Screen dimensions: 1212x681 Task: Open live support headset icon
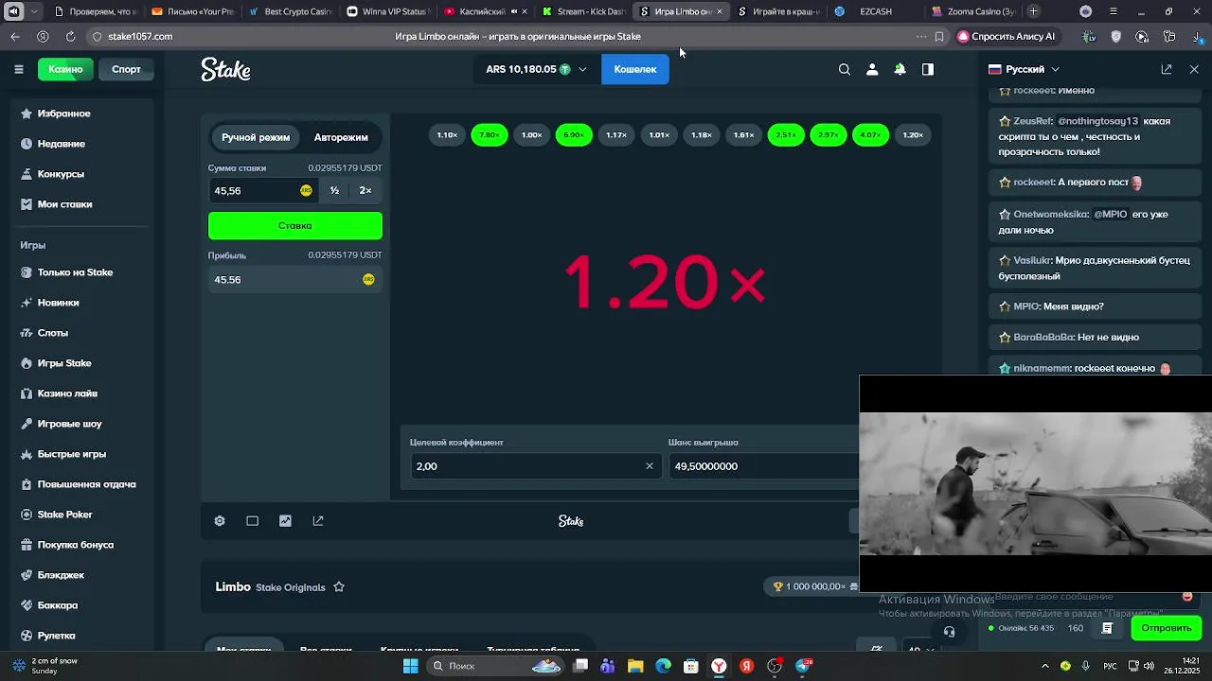click(x=950, y=632)
